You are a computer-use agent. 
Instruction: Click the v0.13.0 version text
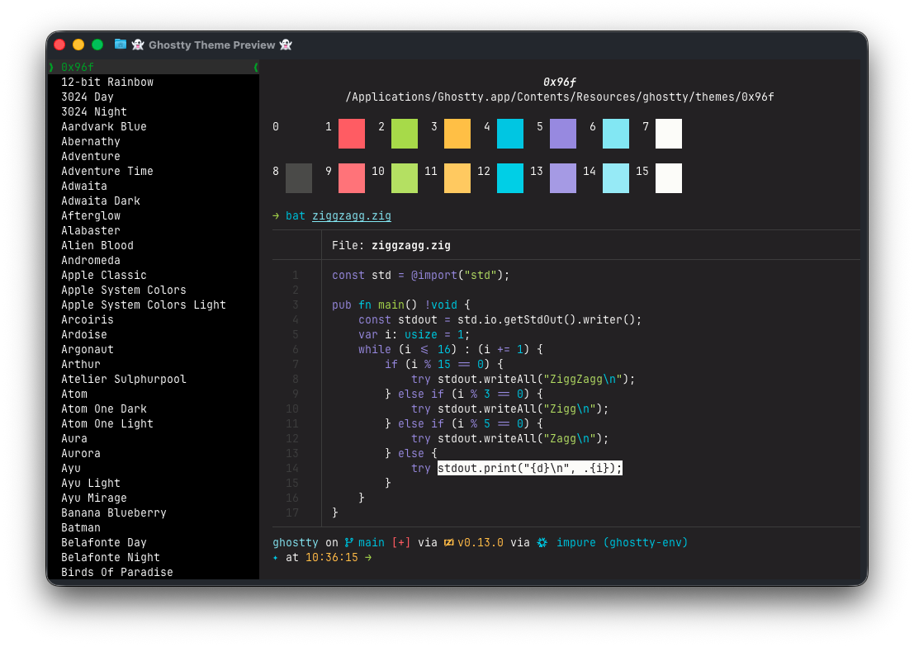[481, 543]
